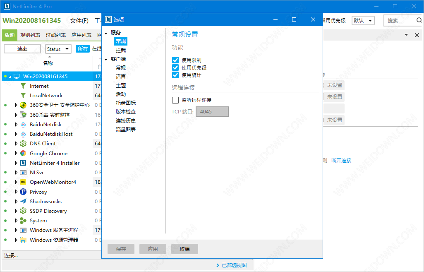This screenshot has height=272, width=424.
Task: Click the 保存 button
Action: (121, 249)
